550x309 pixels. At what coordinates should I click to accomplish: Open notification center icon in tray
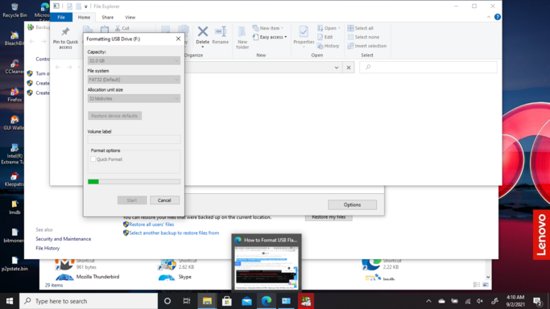click(x=537, y=301)
